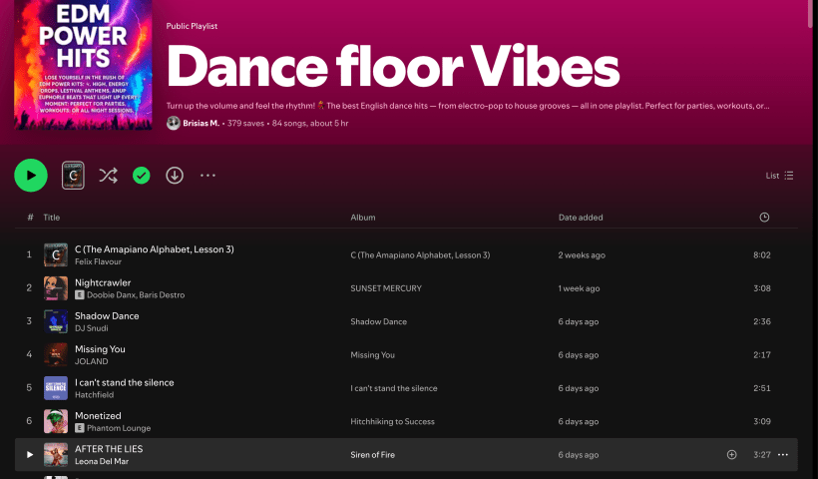Open more options for the playlist
Image resolution: width=818 pixels, height=479 pixels.
(x=207, y=176)
